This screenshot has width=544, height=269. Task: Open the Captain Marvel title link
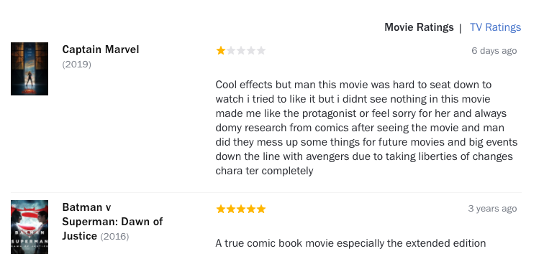click(x=101, y=49)
